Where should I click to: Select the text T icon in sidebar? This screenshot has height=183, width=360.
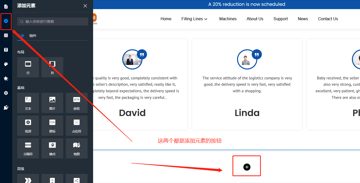(6, 50)
